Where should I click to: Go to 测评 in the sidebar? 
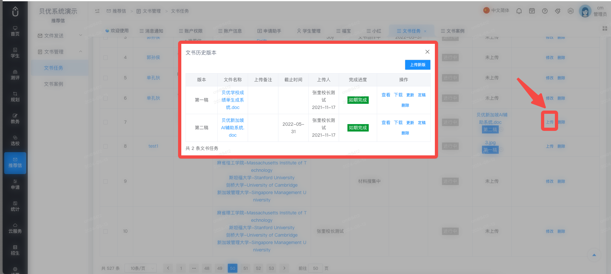[15, 75]
